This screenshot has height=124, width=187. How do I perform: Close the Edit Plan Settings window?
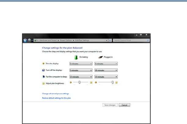tap(146, 35)
